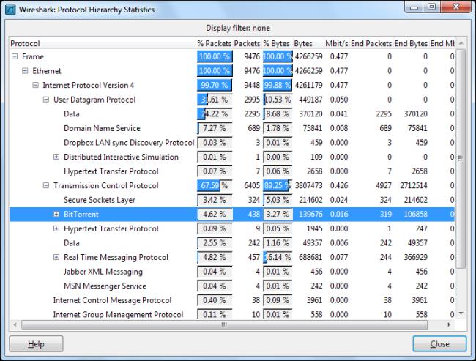Image resolution: width=476 pixels, height=361 pixels.
Task: Expand Distributed Interactive Simulation node
Action: click(56, 157)
